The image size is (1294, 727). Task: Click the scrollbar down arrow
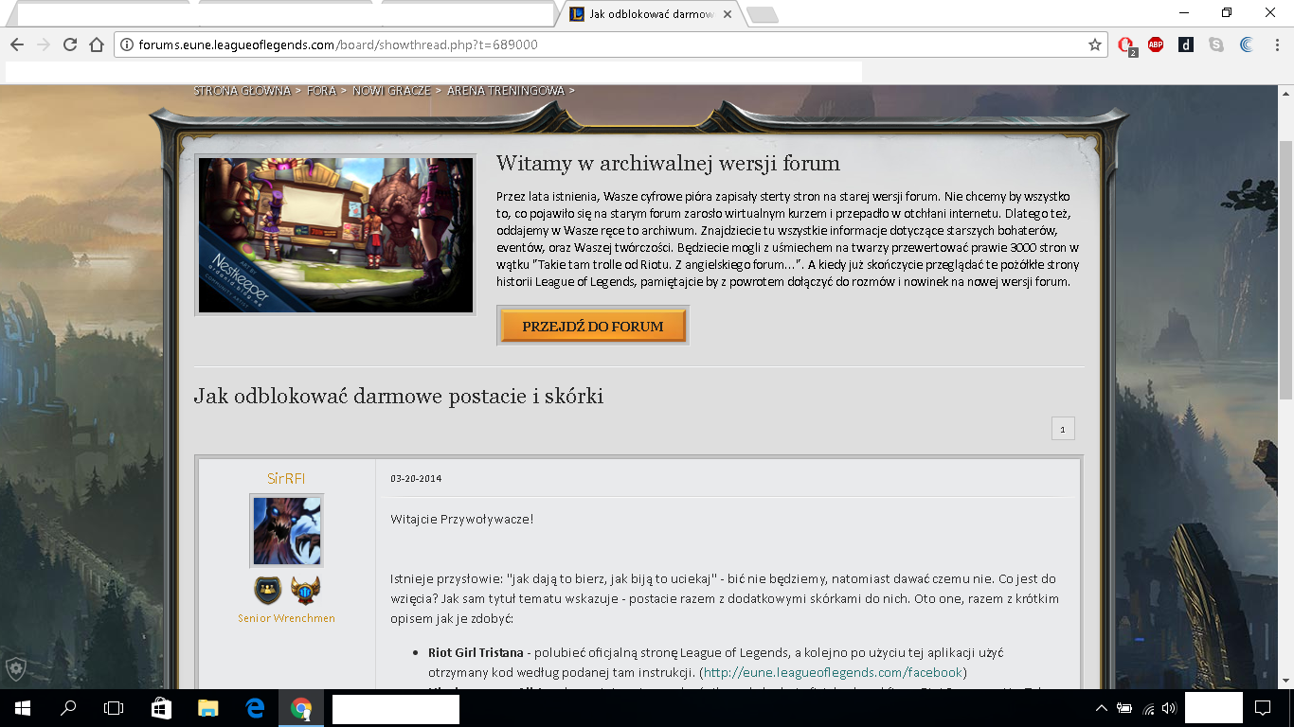point(1285,682)
